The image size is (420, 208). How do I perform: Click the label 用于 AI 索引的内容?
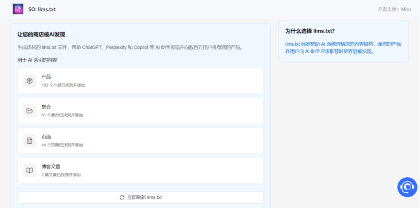pyautogui.click(x=37, y=60)
